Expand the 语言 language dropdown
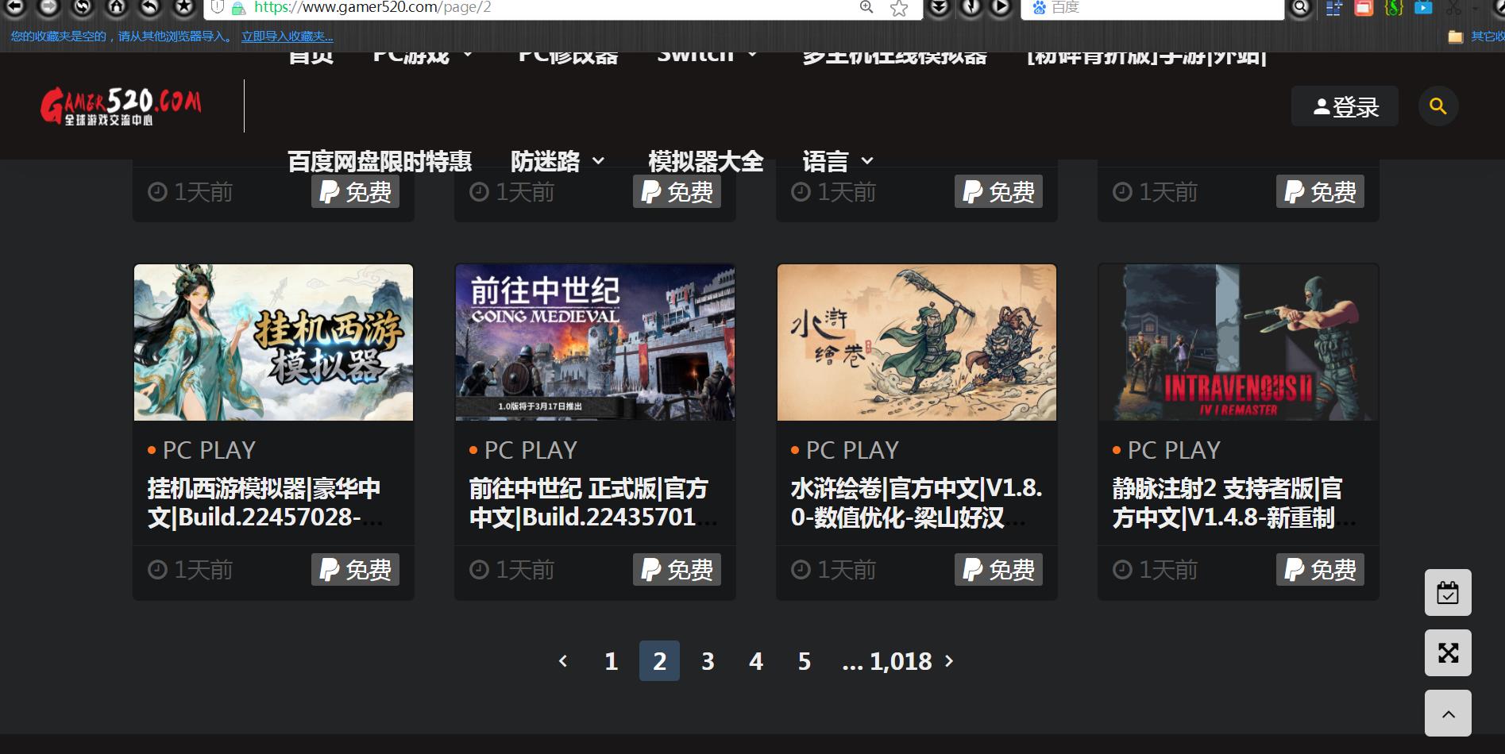The image size is (1505, 754). coord(837,161)
